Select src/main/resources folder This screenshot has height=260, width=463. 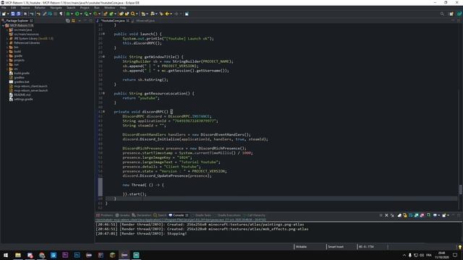[26, 34]
